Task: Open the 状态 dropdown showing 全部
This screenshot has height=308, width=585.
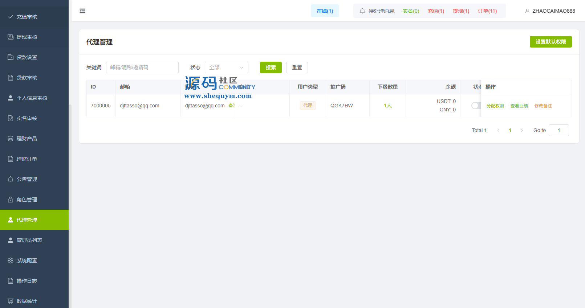Action: [226, 67]
